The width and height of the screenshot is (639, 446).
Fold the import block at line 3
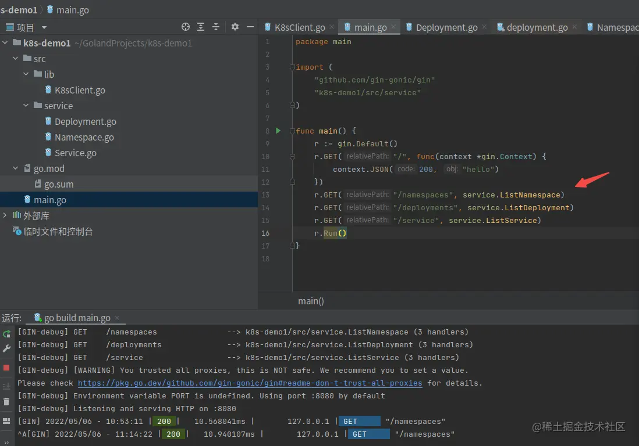(x=292, y=67)
